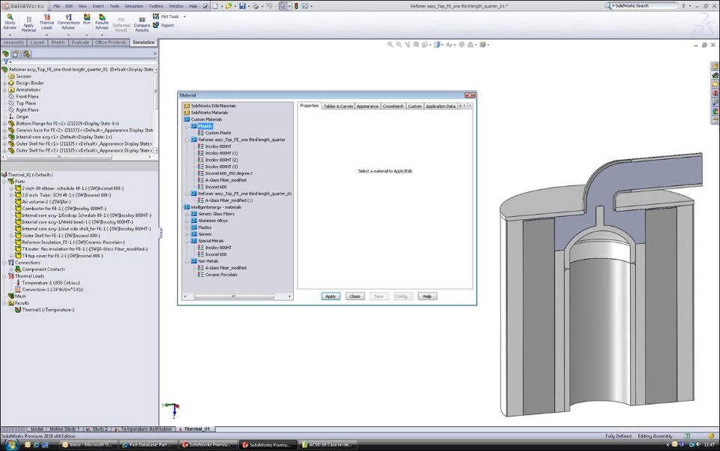
Task: Expand the Aluminium Alloys category
Action: (x=187, y=221)
